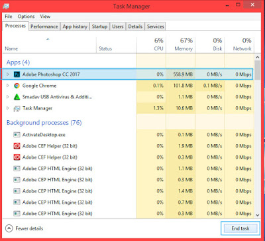The height and width of the screenshot is (241, 265).
Task: Sort by the Status column header
Action: (116, 45)
